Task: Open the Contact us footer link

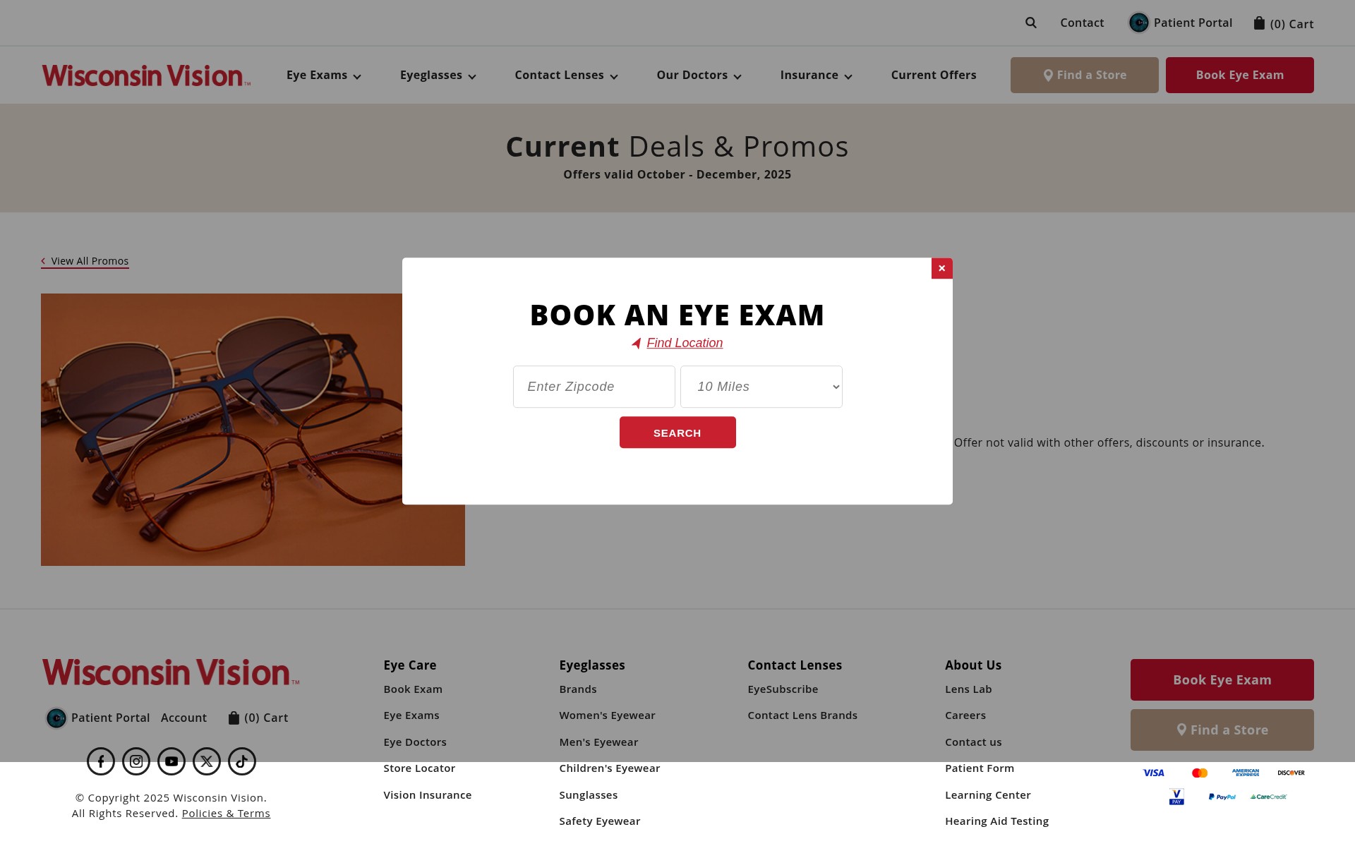Action: coord(973,742)
